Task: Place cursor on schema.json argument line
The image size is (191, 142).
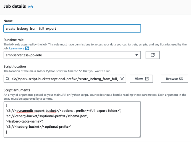Action: (x=47, y=116)
